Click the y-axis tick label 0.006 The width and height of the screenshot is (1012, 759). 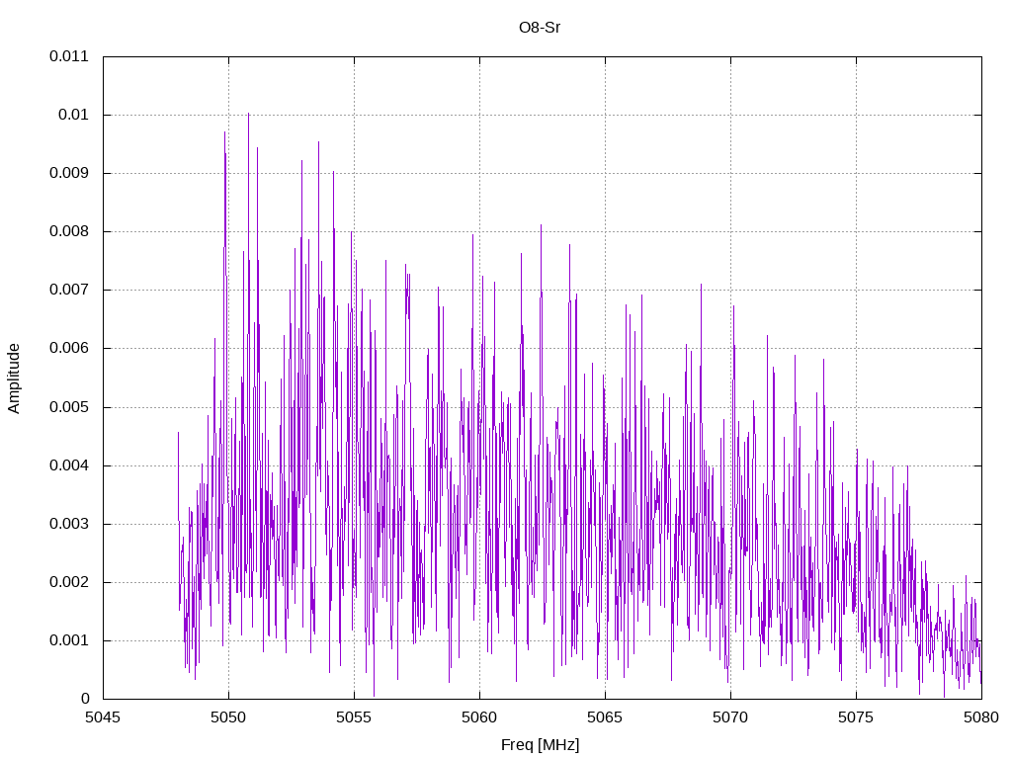point(69,349)
